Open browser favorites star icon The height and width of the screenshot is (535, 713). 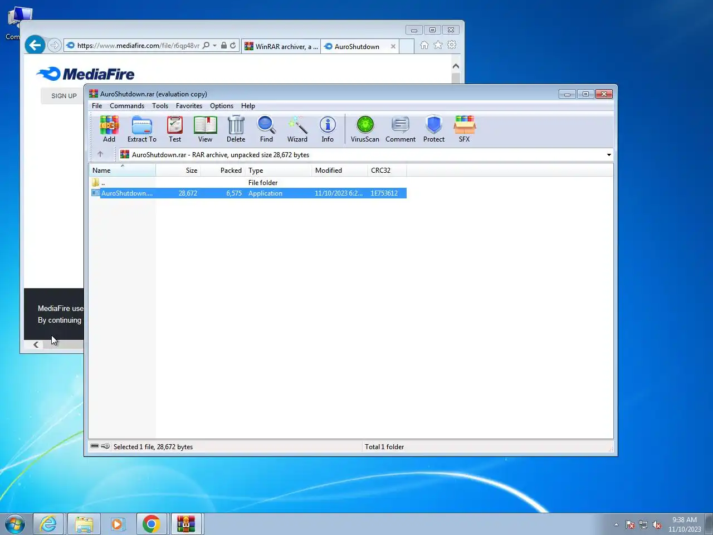[x=438, y=45]
